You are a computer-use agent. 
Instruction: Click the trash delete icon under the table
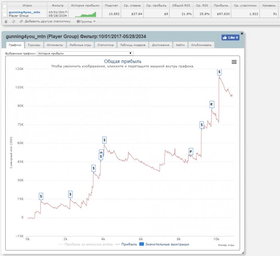click(6, 22)
